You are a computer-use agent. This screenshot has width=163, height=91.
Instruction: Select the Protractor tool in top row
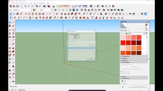[91, 14]
